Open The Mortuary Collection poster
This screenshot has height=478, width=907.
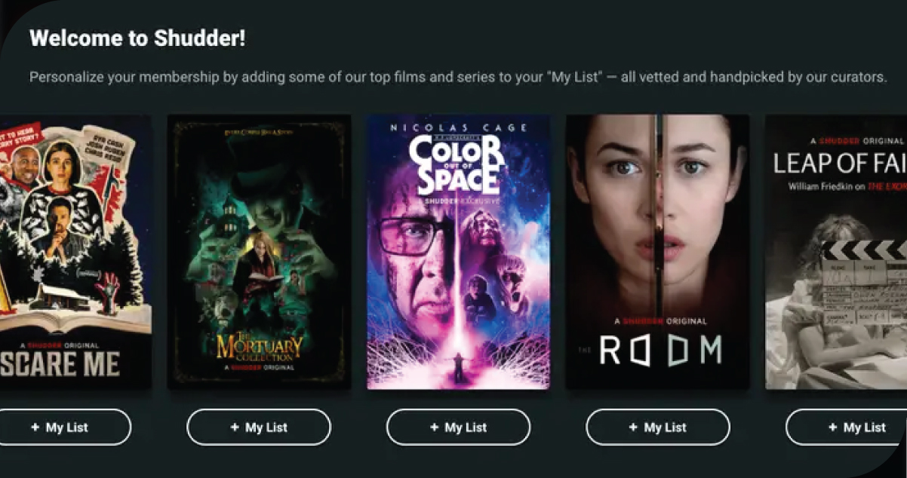(x=259, y=252)
